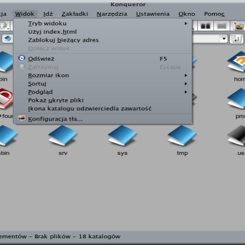Open the Okno menu
The image size is (245, 245).
pyautogui.click(x=187, y=14)
